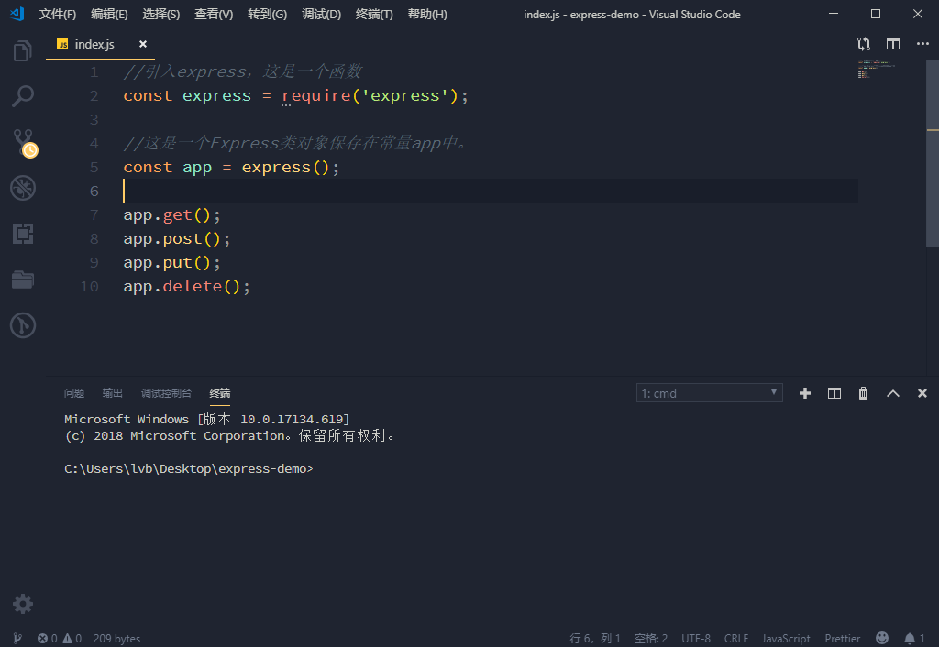This screenshot has width=939, height=647.
Task: Close the index.js tab
Action: 142,44
